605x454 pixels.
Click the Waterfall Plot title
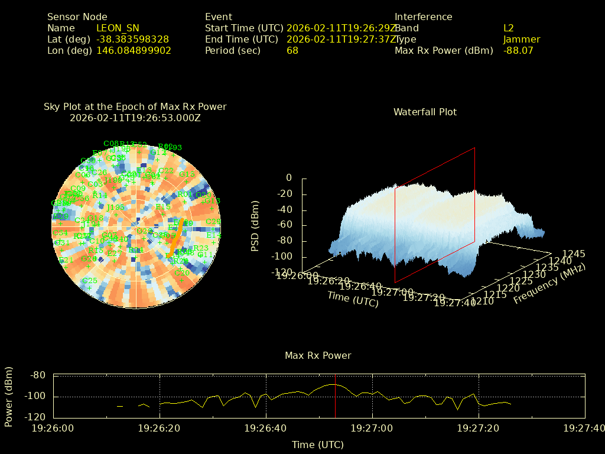(x=425, y=112)
